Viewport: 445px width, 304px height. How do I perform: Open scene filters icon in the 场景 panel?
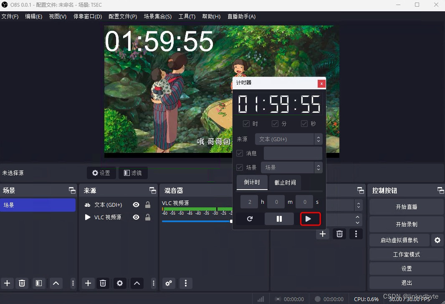tap(39, 283)
